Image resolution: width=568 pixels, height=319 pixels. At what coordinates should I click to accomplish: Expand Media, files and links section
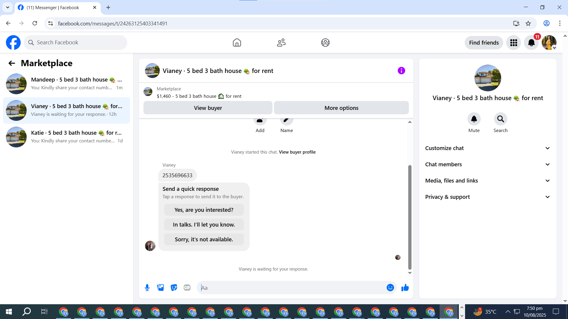[x=488, y=181]
